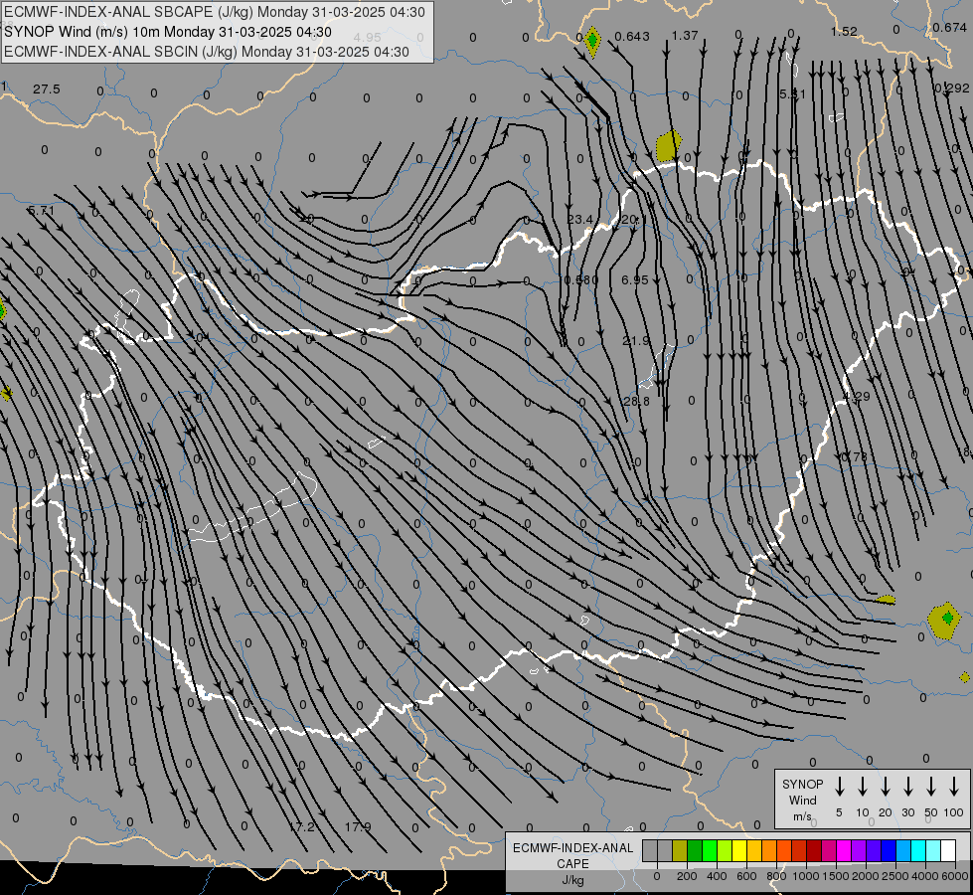Click the 17.9 value near the bottom

pos(358,826)
